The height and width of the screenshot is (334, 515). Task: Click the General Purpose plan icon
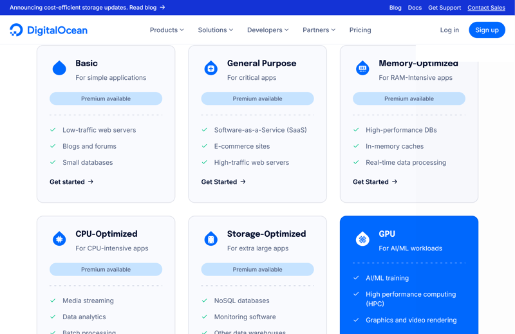[x=211, y=68]
